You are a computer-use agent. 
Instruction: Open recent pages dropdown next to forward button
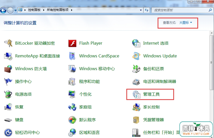pyautogui.click(x=15, y=10)
